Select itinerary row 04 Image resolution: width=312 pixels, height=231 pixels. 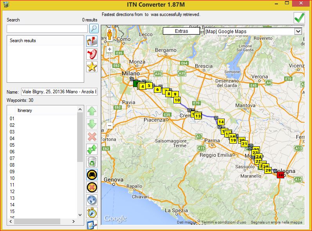pos(42,139)
